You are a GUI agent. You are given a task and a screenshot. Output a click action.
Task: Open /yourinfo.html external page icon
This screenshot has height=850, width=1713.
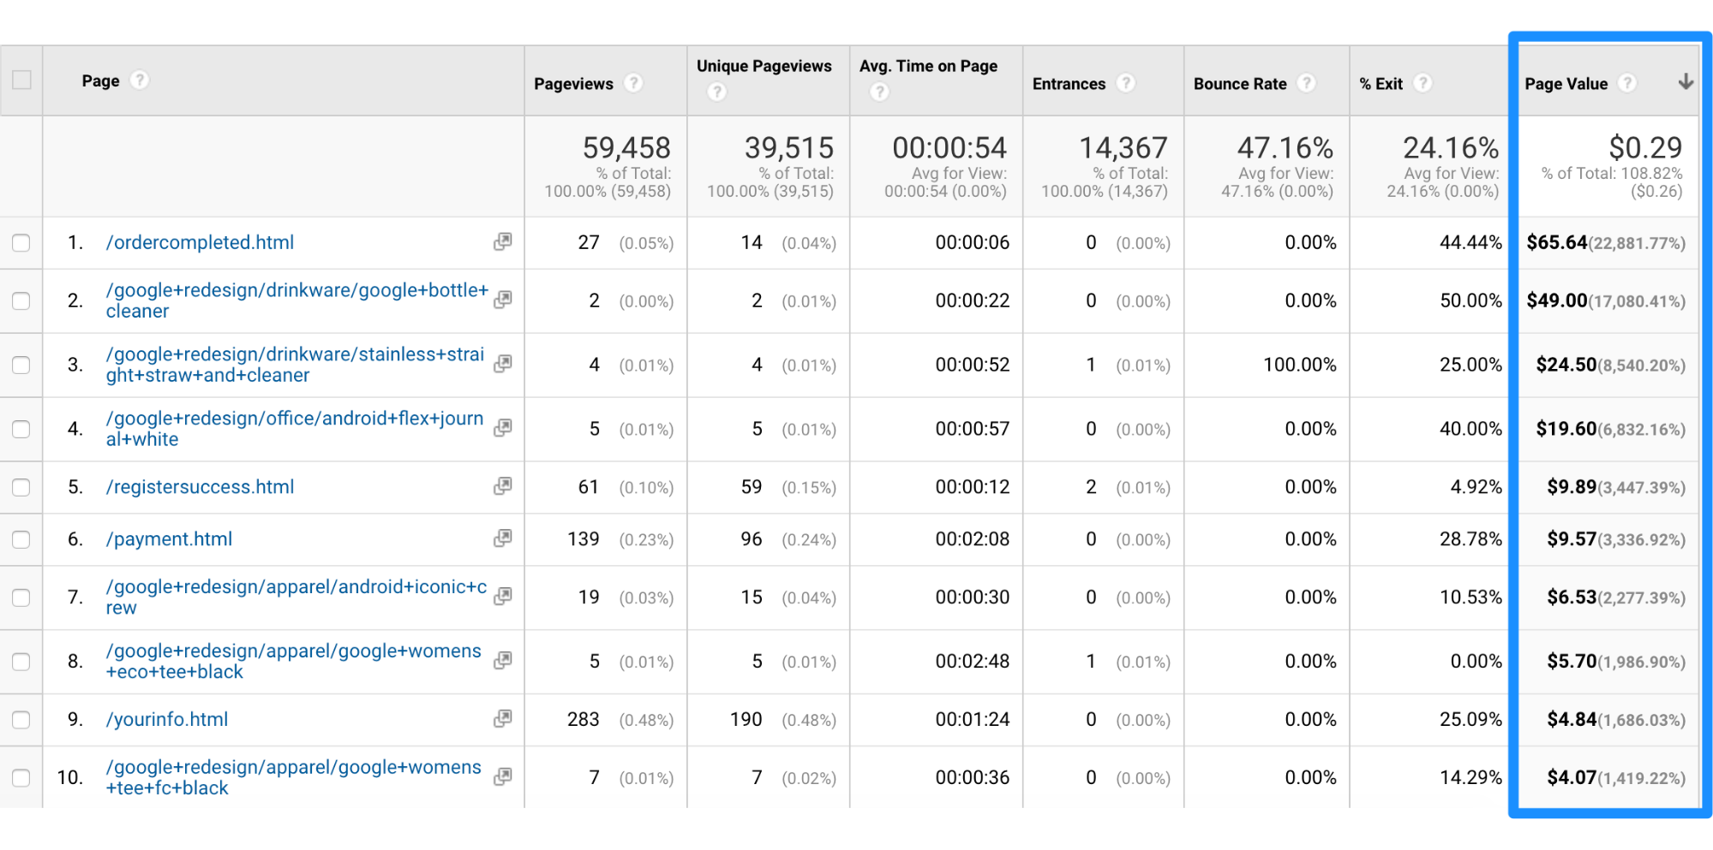pyautogui.click(x=503, y=719)
